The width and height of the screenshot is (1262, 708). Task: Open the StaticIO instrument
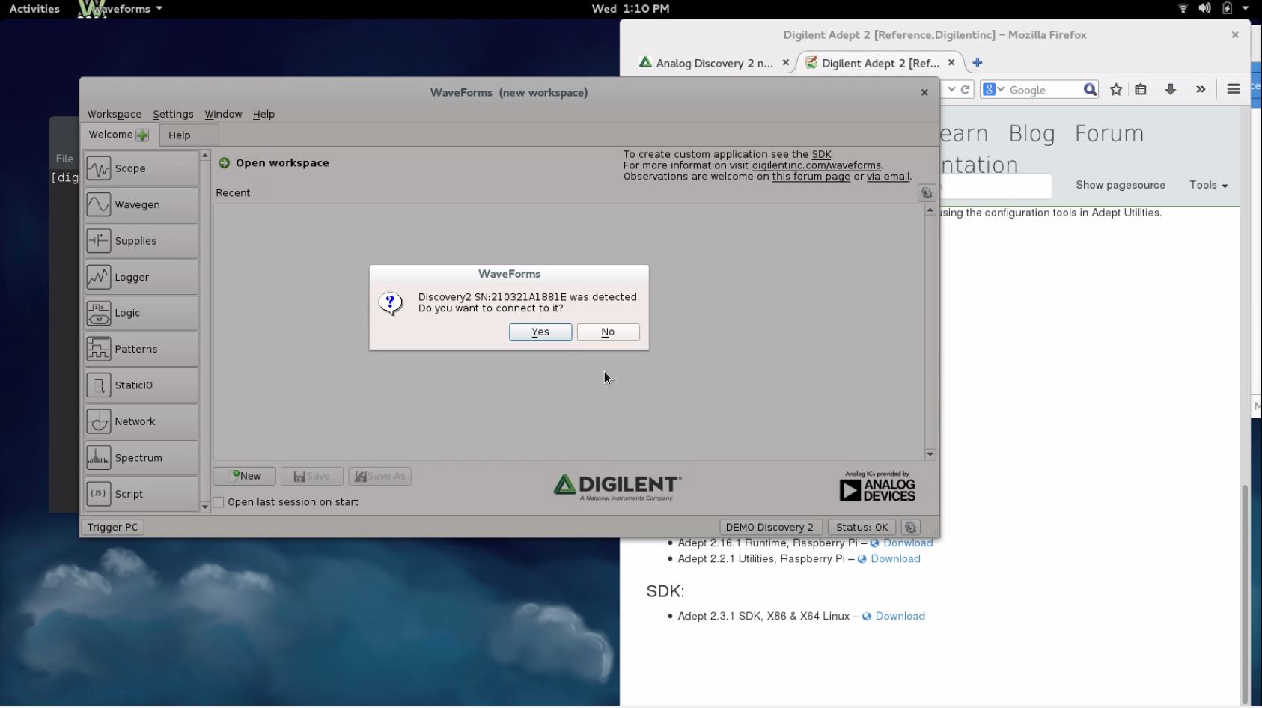(141, 385)
